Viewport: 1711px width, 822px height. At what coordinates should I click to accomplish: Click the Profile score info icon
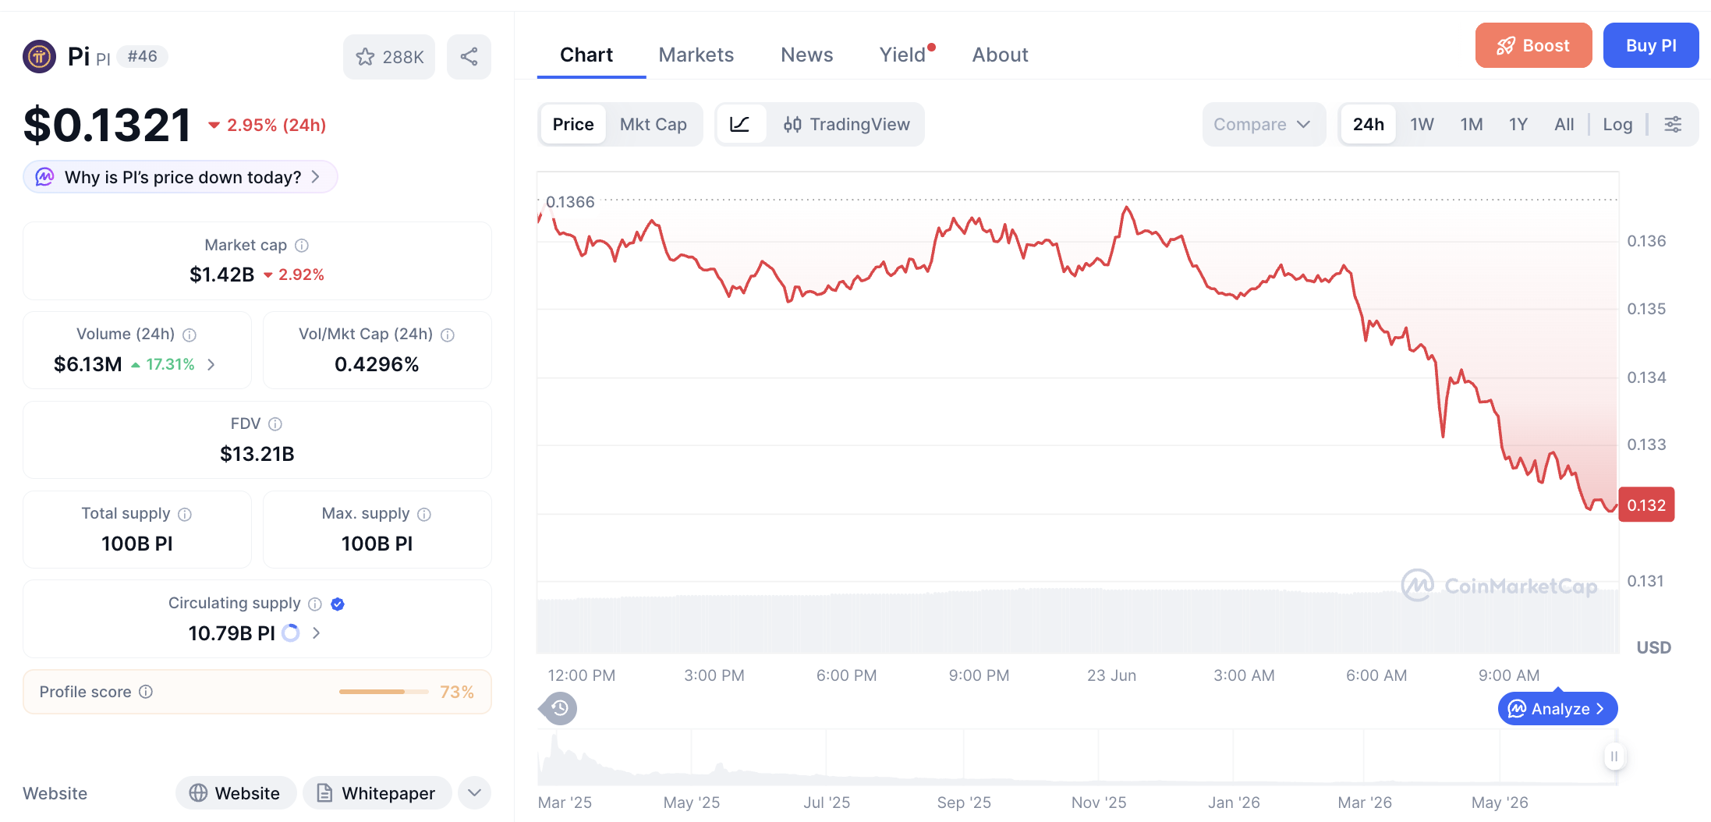[x=146, y=692]
